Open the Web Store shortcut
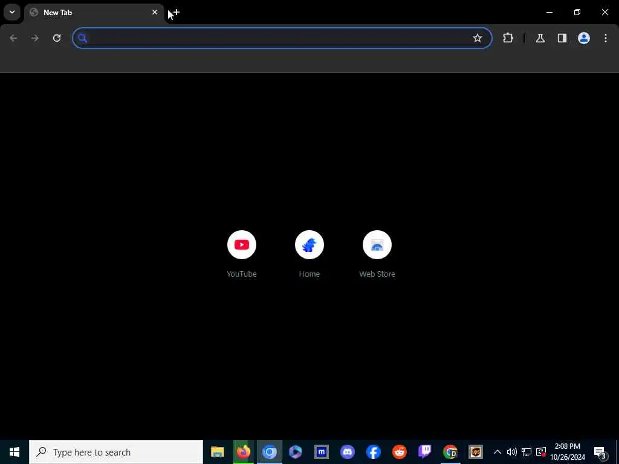619x464 pixels. (377, 254)
